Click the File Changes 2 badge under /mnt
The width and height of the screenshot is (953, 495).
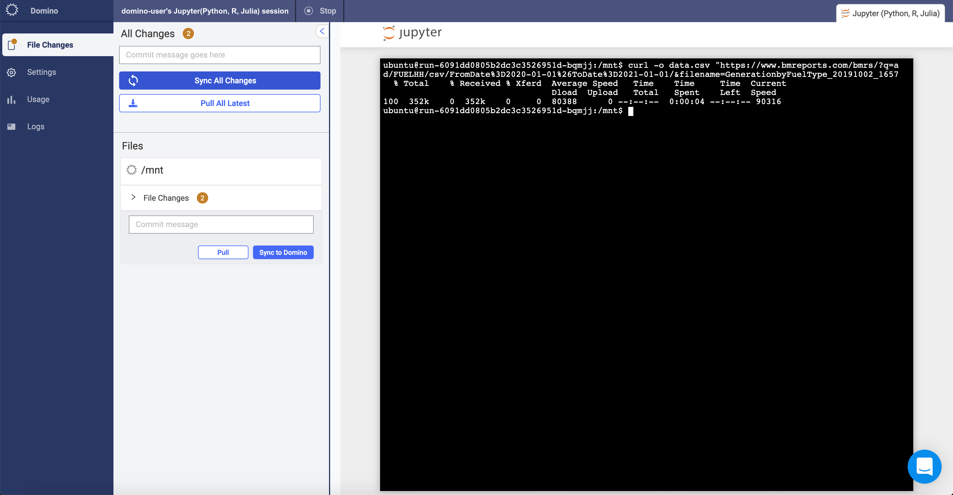pos(202,198)
